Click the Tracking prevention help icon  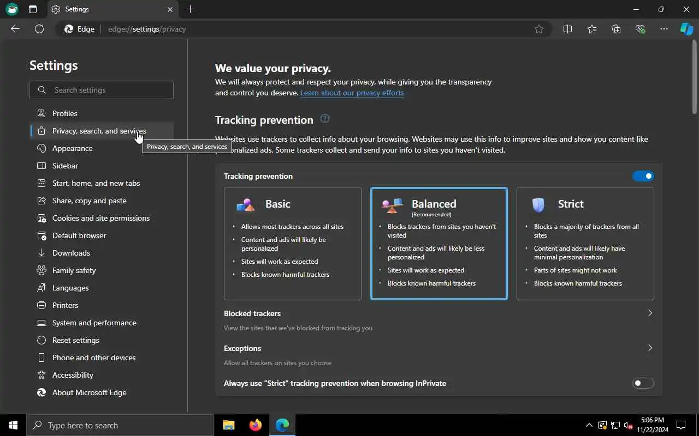point(325,118)
